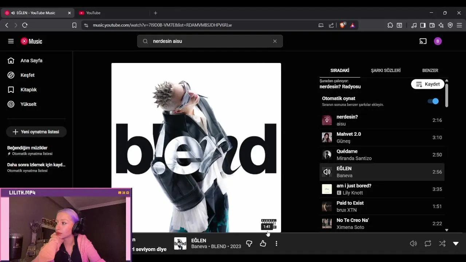
Task: Collapse the player page arrow
Action: click(x=456, y=243)
